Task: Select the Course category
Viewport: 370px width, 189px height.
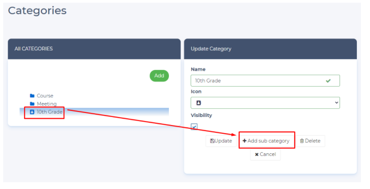Action: (44, 96)
